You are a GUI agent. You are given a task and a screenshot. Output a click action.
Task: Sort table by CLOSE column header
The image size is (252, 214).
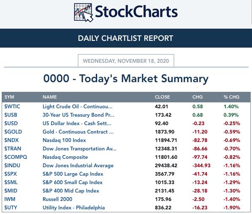163,97
